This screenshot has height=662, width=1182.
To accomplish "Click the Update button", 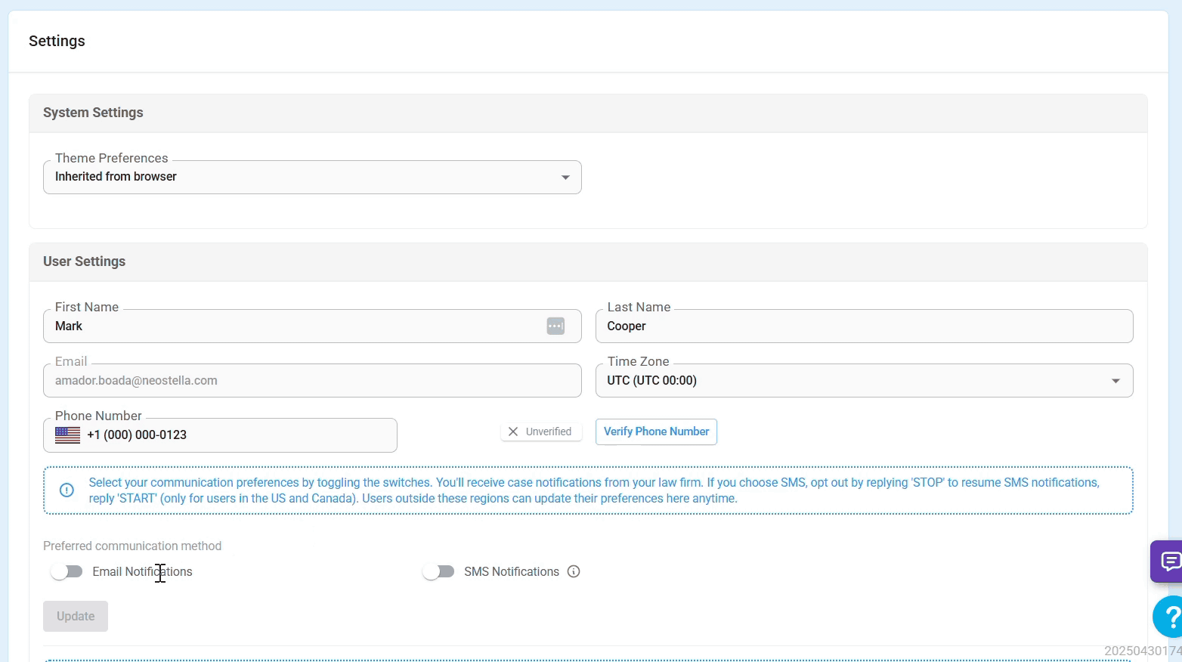I will [76, 616].
